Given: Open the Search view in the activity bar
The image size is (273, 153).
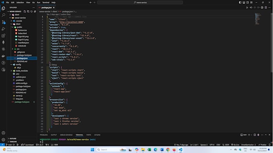Looking at the screenshot, I should coord(3,15).
